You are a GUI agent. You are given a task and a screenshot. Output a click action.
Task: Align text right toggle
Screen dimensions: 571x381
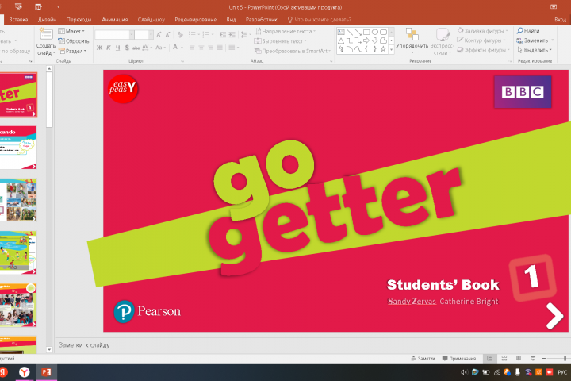click(210, 48)
